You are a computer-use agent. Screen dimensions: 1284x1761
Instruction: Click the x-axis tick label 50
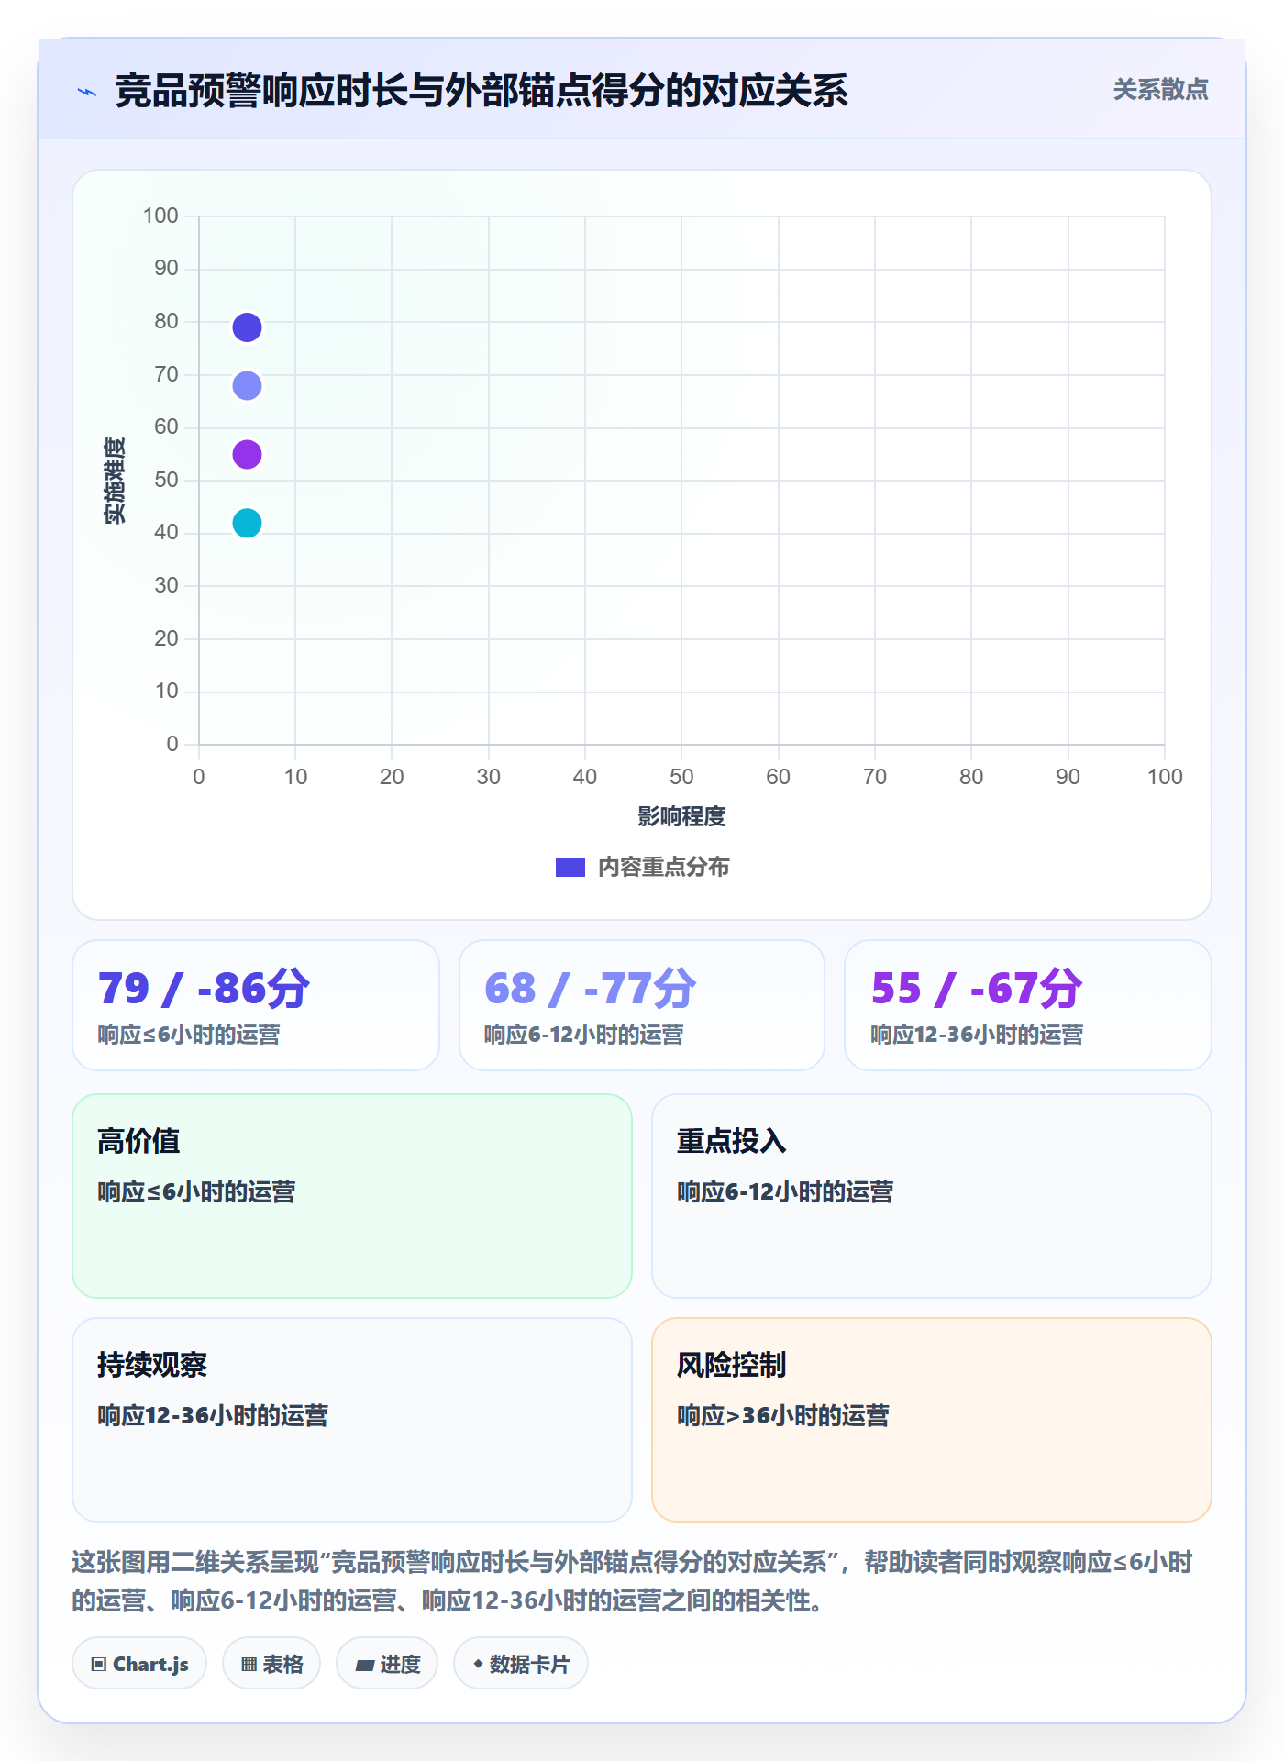tap(681, 777)
